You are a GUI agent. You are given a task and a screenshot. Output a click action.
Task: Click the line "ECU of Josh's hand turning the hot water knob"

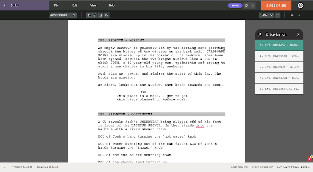[147, 136]
